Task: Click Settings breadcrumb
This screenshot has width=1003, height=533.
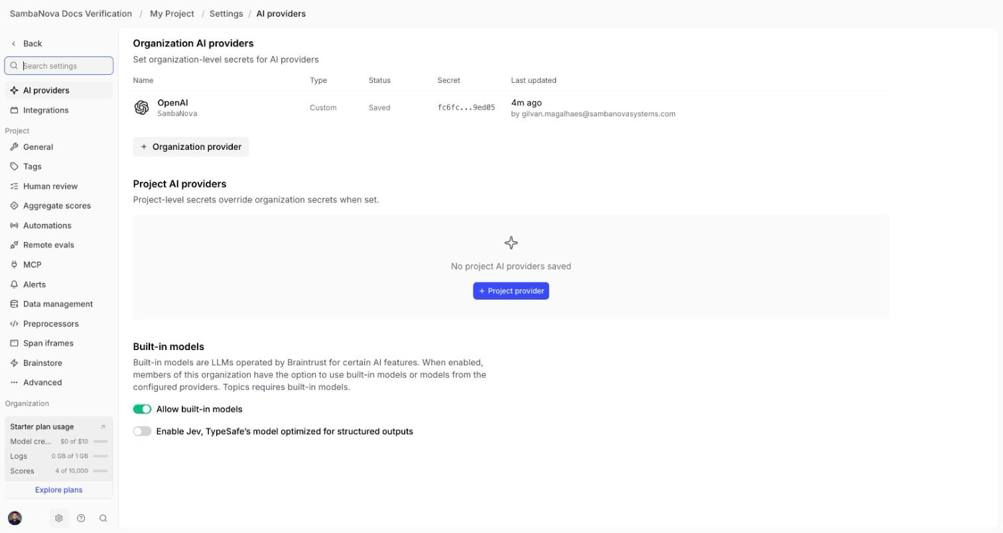Action: click(226, 13)
